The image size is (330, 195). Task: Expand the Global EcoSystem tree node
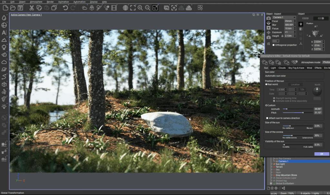point(271,183)
